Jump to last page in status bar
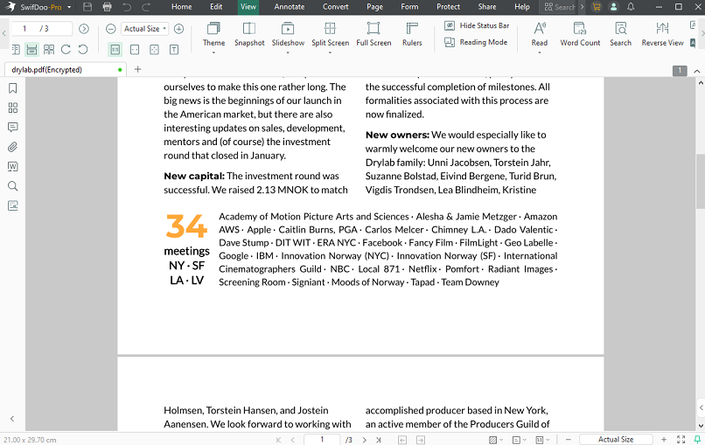 click(x=379, y=440)
